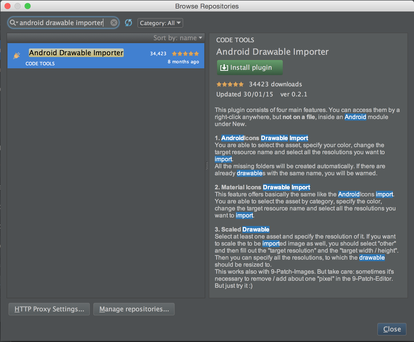This screenshot has width=414, height=342.
Task: Click the star rating in the details panel
Action: [x=230, y=84]
